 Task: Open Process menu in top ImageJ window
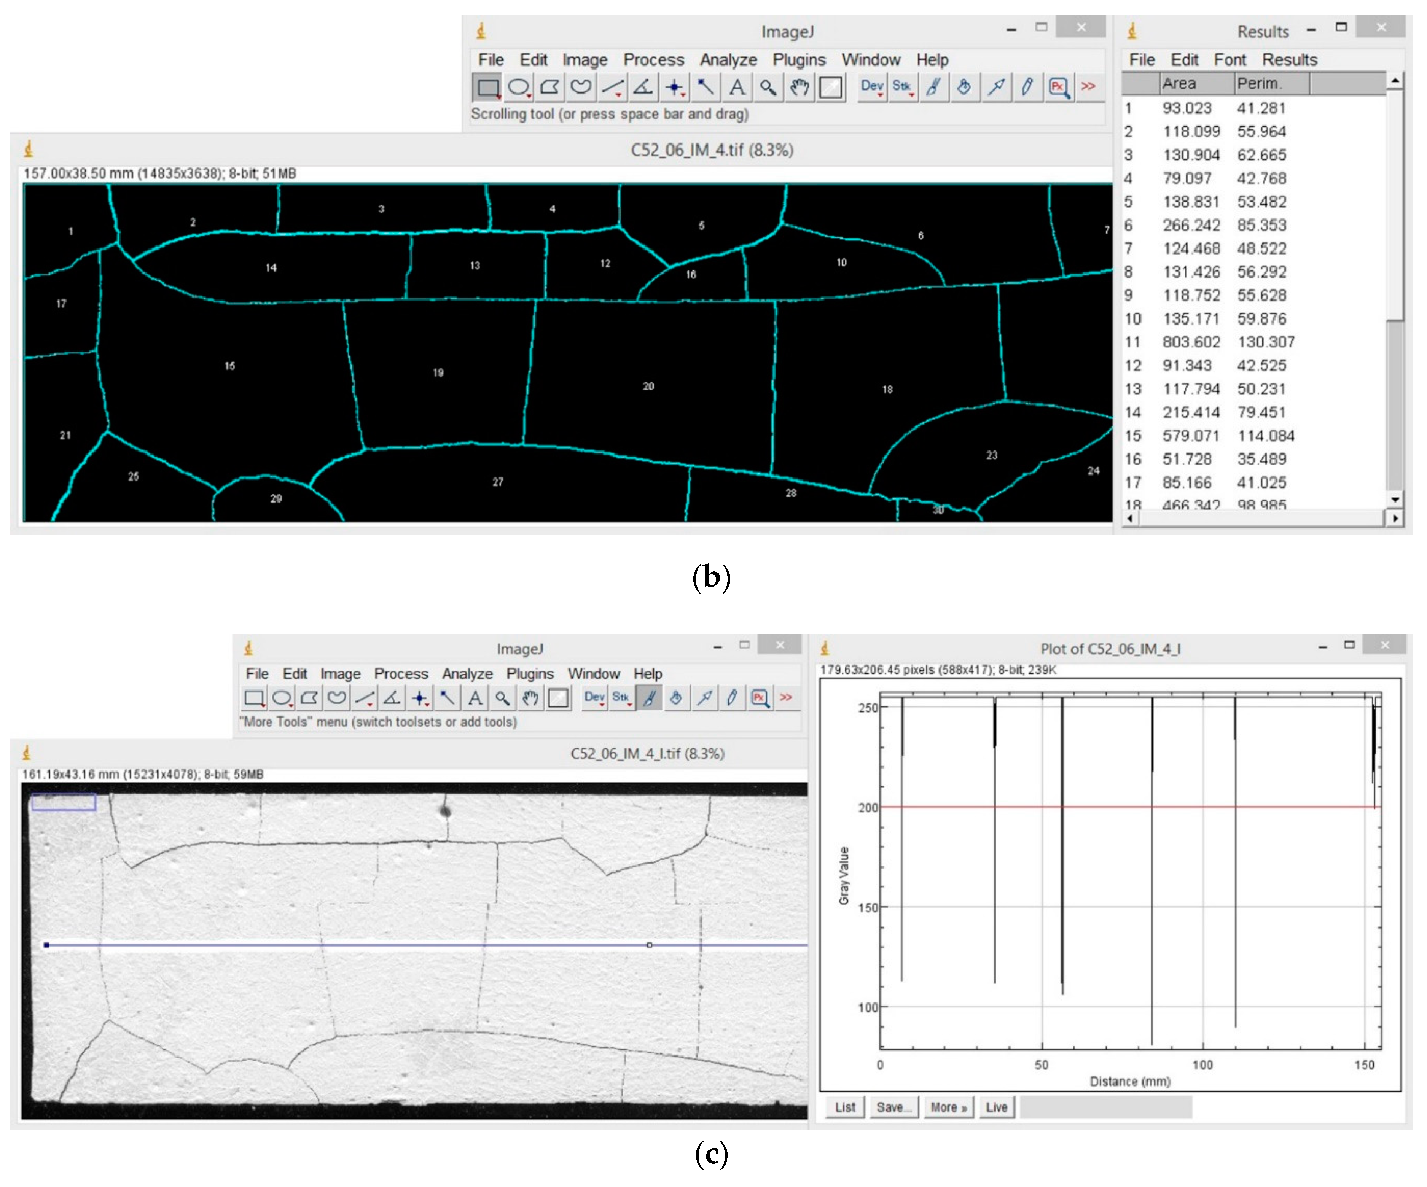pyautogui.click(x=654, y=60)
